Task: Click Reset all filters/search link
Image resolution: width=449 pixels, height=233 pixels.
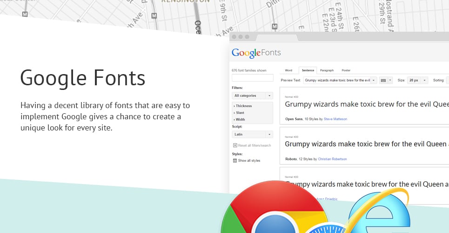Action: 255,145
